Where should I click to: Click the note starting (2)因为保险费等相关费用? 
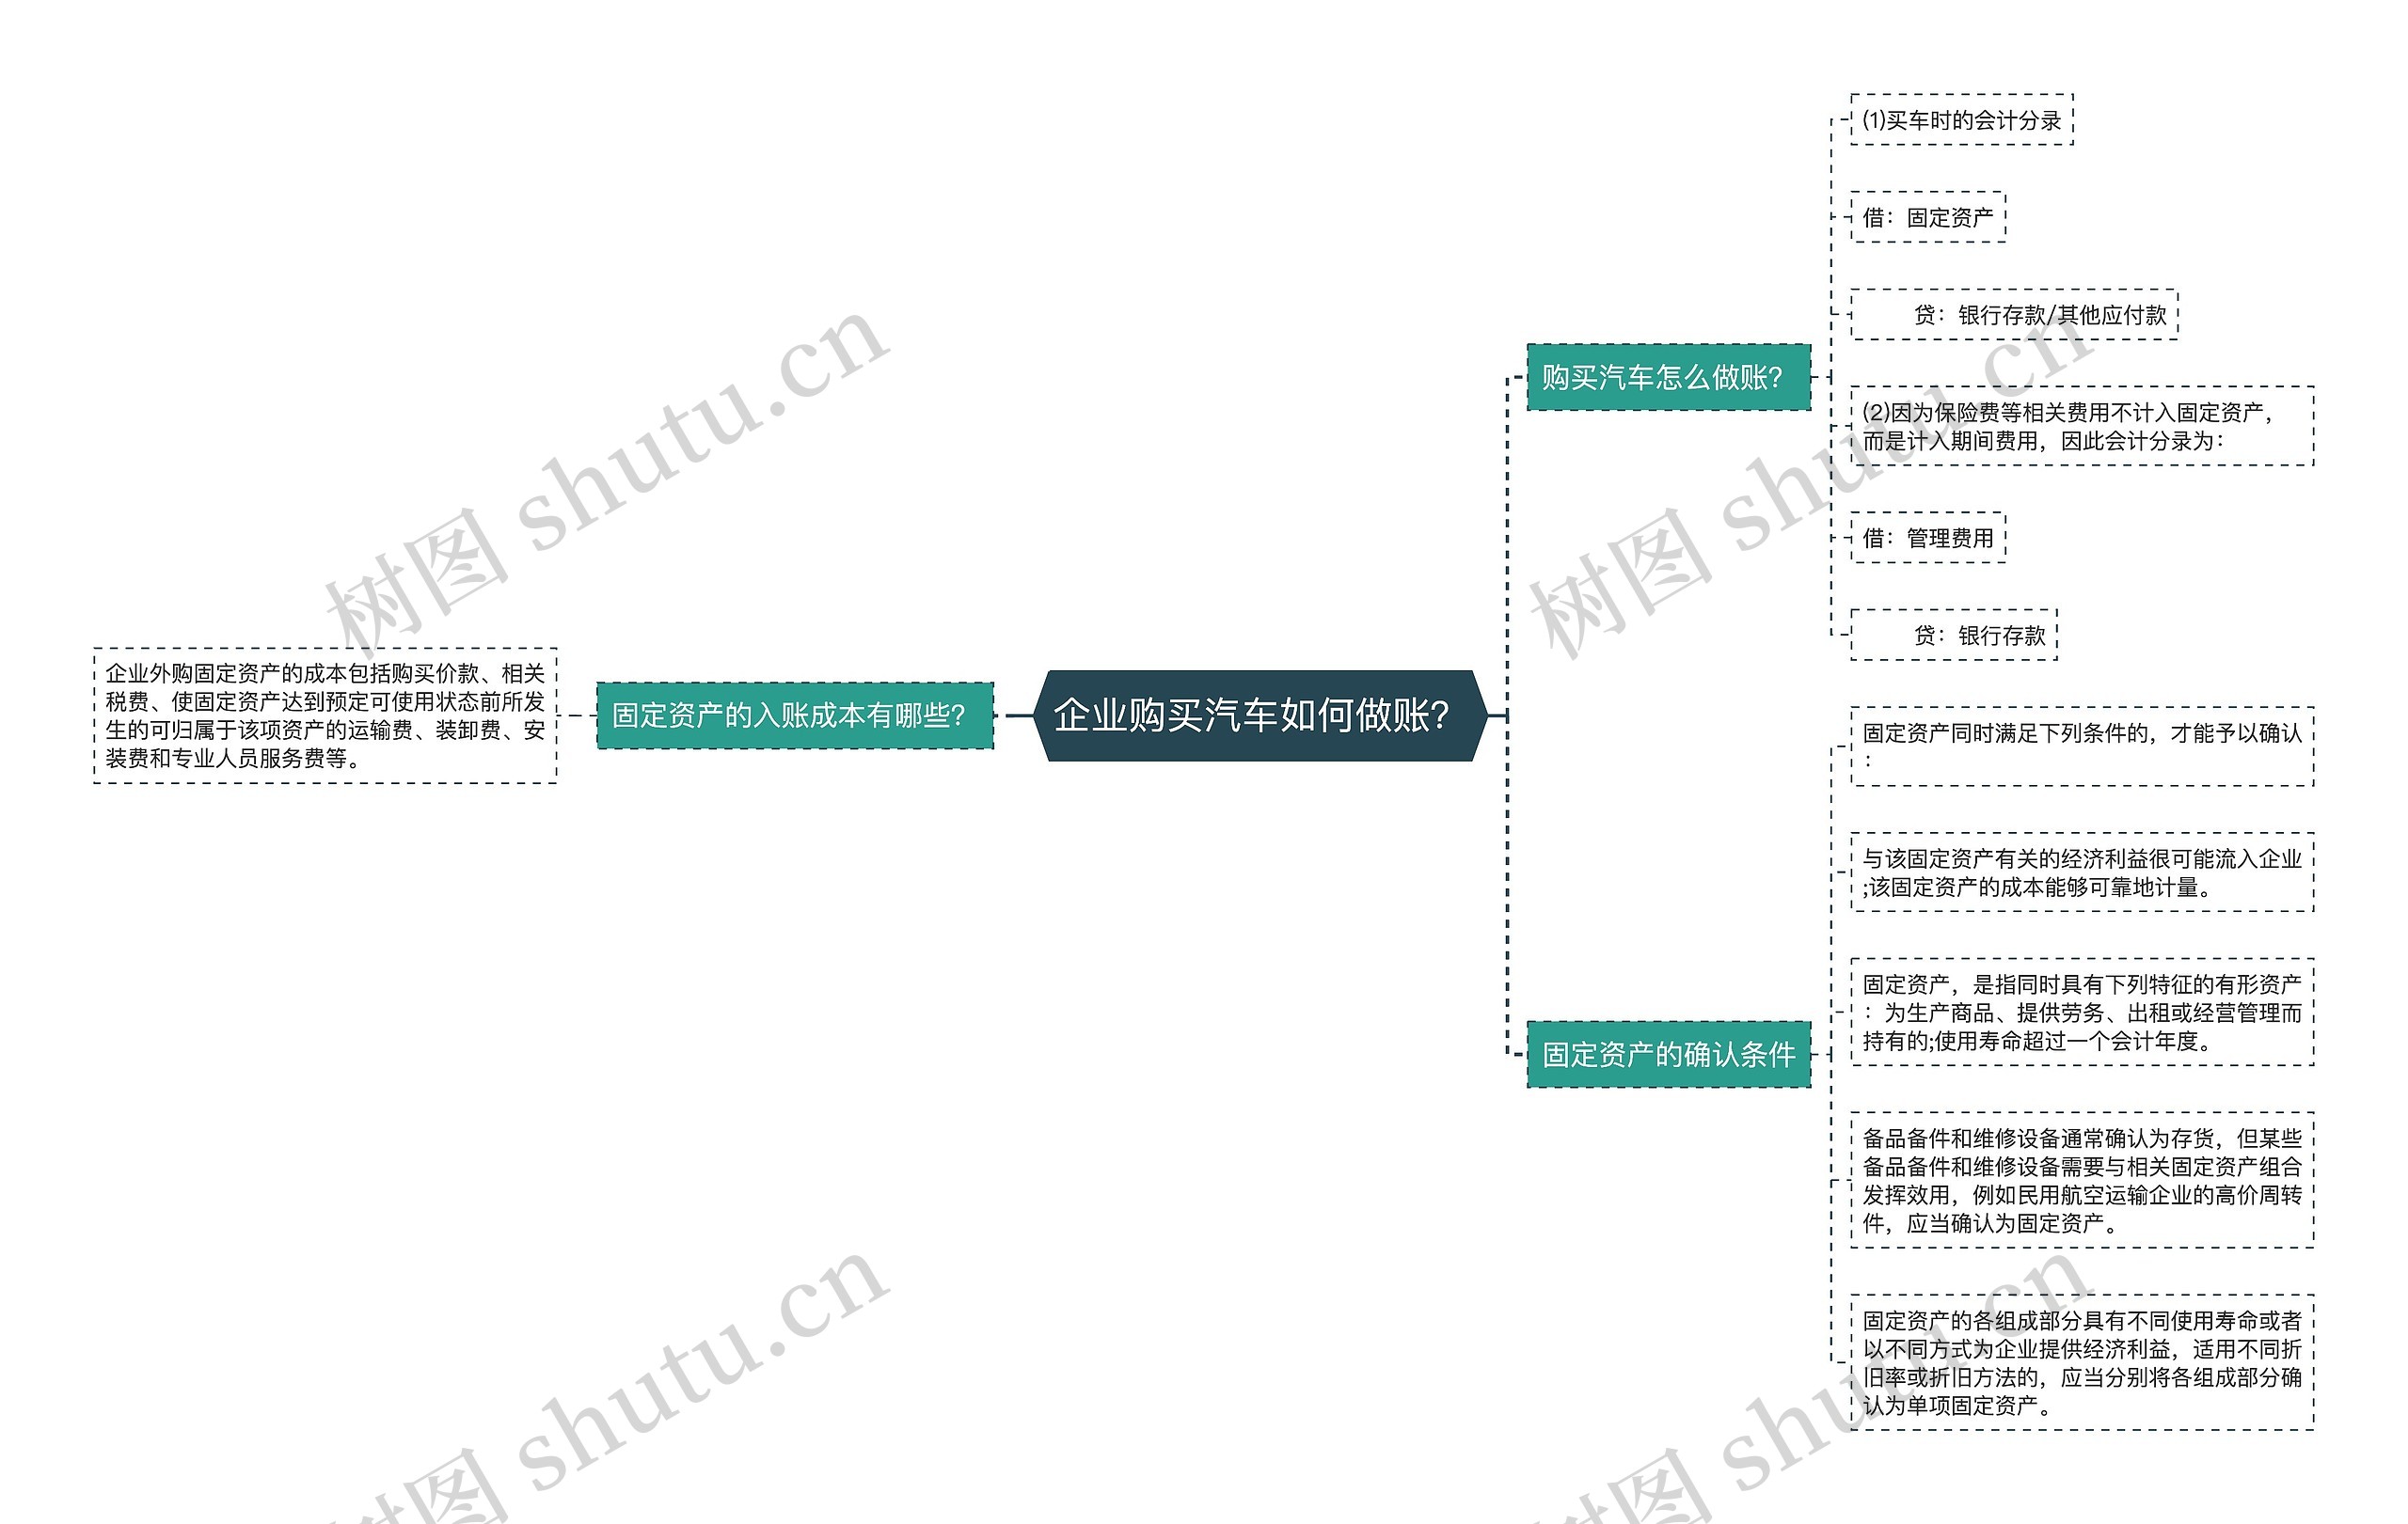pyautogui.click(x=2082, y=427)
